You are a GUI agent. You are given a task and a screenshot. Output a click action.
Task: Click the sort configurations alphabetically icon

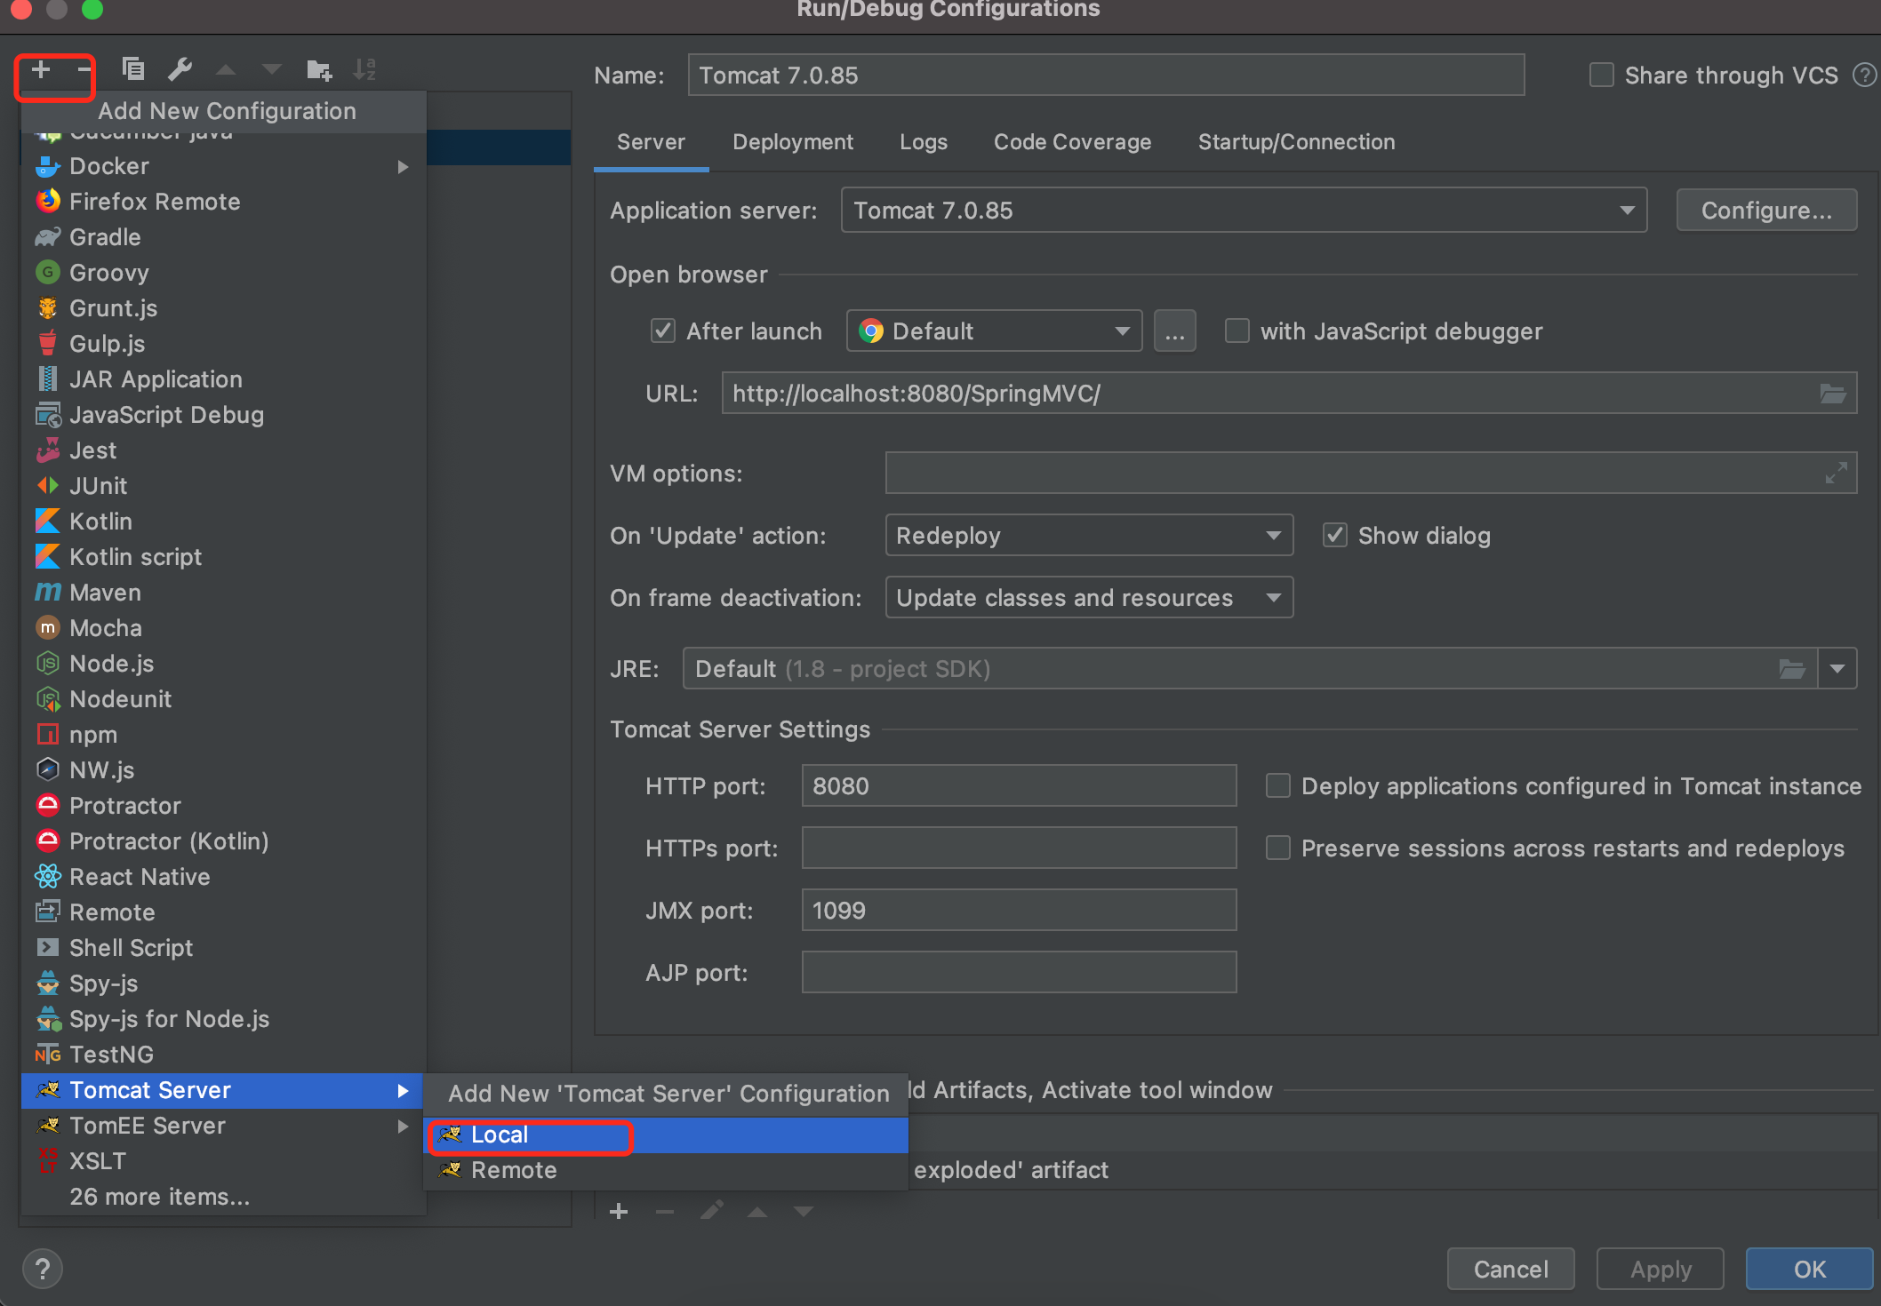(x=364, y=69)
